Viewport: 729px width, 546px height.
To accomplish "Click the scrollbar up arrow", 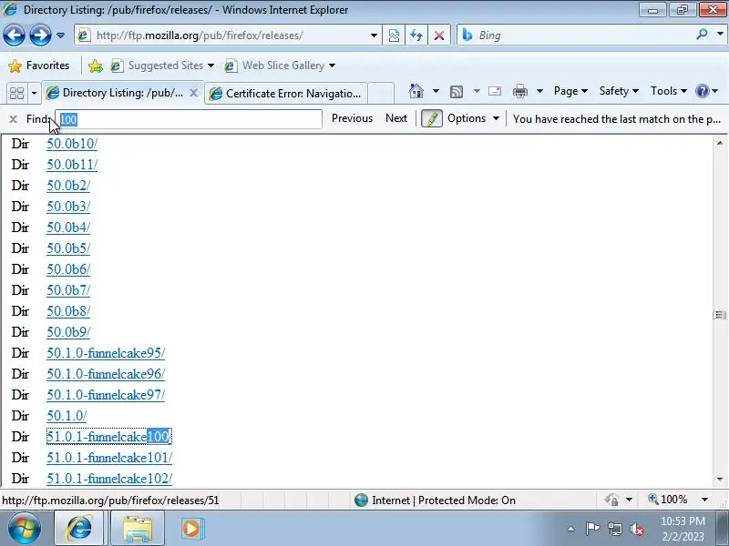I will [720, 143].
